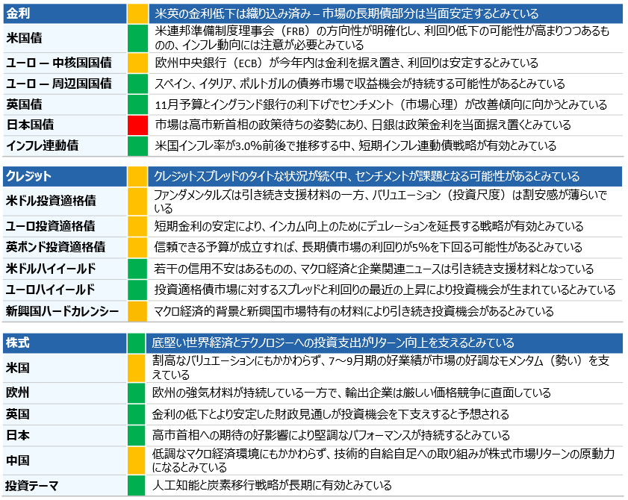Click the 株式 section header label
This screenshot has width=628, height=500.
point(18,343)
